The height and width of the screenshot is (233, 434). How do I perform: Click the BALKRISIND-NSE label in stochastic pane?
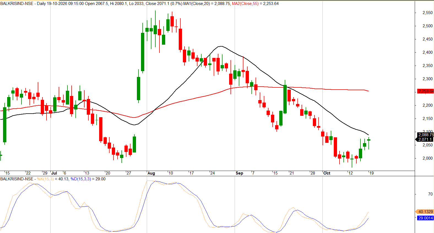click(x=17, y=179)
